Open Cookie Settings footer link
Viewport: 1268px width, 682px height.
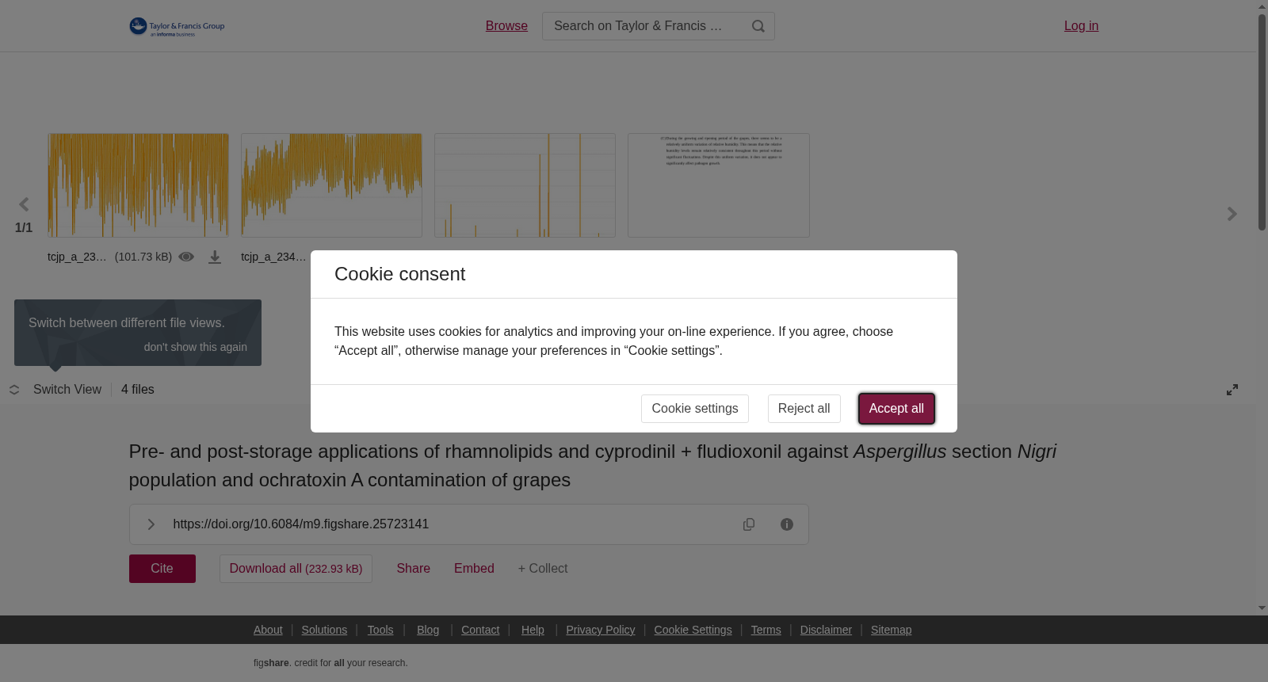click(x=693, y=630)
